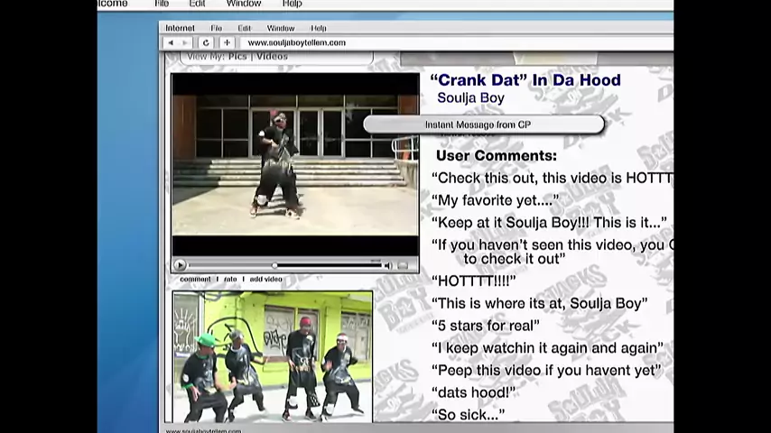Image resolution: width=771 pixels, height=433 pixels.
Task: Click the rate link below the video
Action: tap(230, 280)
